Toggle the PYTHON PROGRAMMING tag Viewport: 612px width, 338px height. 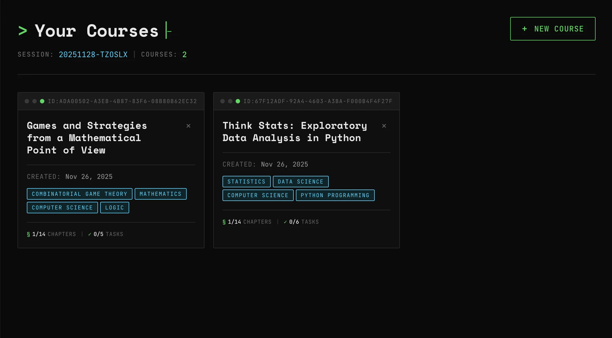coord(335,195)
